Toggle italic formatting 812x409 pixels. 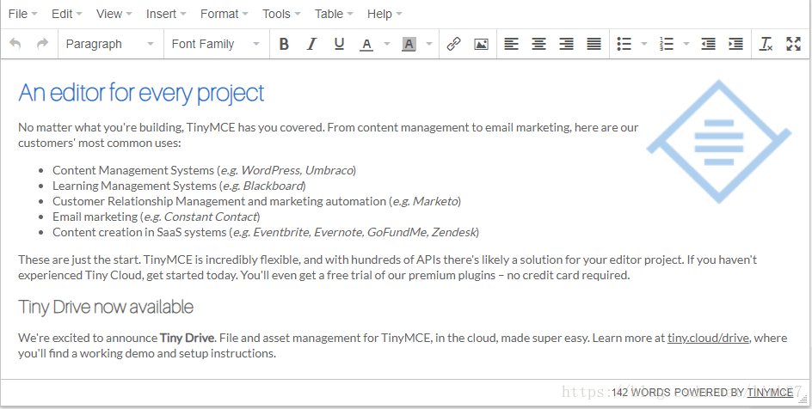pos(311,44)
